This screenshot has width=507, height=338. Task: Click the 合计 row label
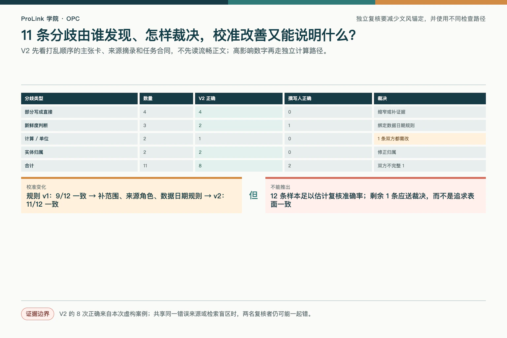point(79,166)
